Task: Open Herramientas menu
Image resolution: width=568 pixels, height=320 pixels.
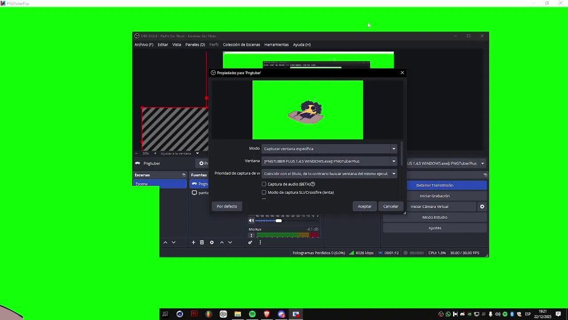Action: [x=276, y=44]
